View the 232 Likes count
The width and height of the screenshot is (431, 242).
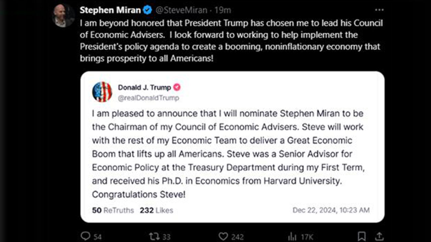pos(156,210)
